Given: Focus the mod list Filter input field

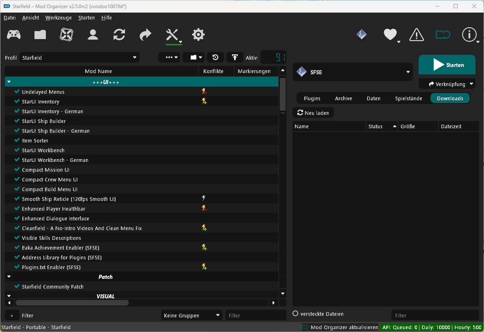Looking at the screenshot, I should [x=256, y=315].
